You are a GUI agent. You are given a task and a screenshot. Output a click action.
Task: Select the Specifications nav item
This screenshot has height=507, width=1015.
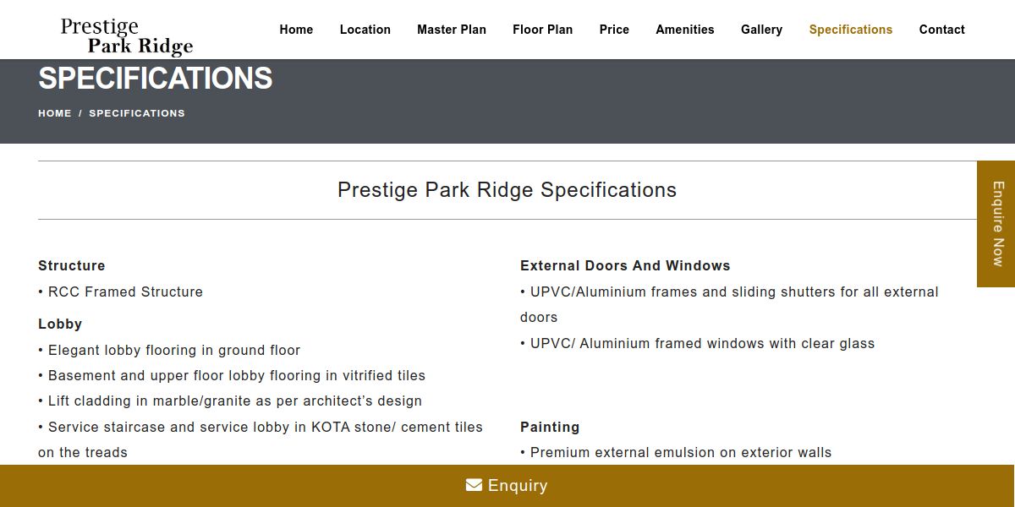(851, 30)
